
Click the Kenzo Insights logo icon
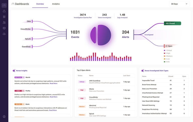[14, 71]
